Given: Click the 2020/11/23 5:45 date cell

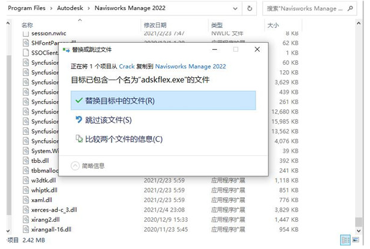Looking at the screenshot, I should [x=166, y=229].
